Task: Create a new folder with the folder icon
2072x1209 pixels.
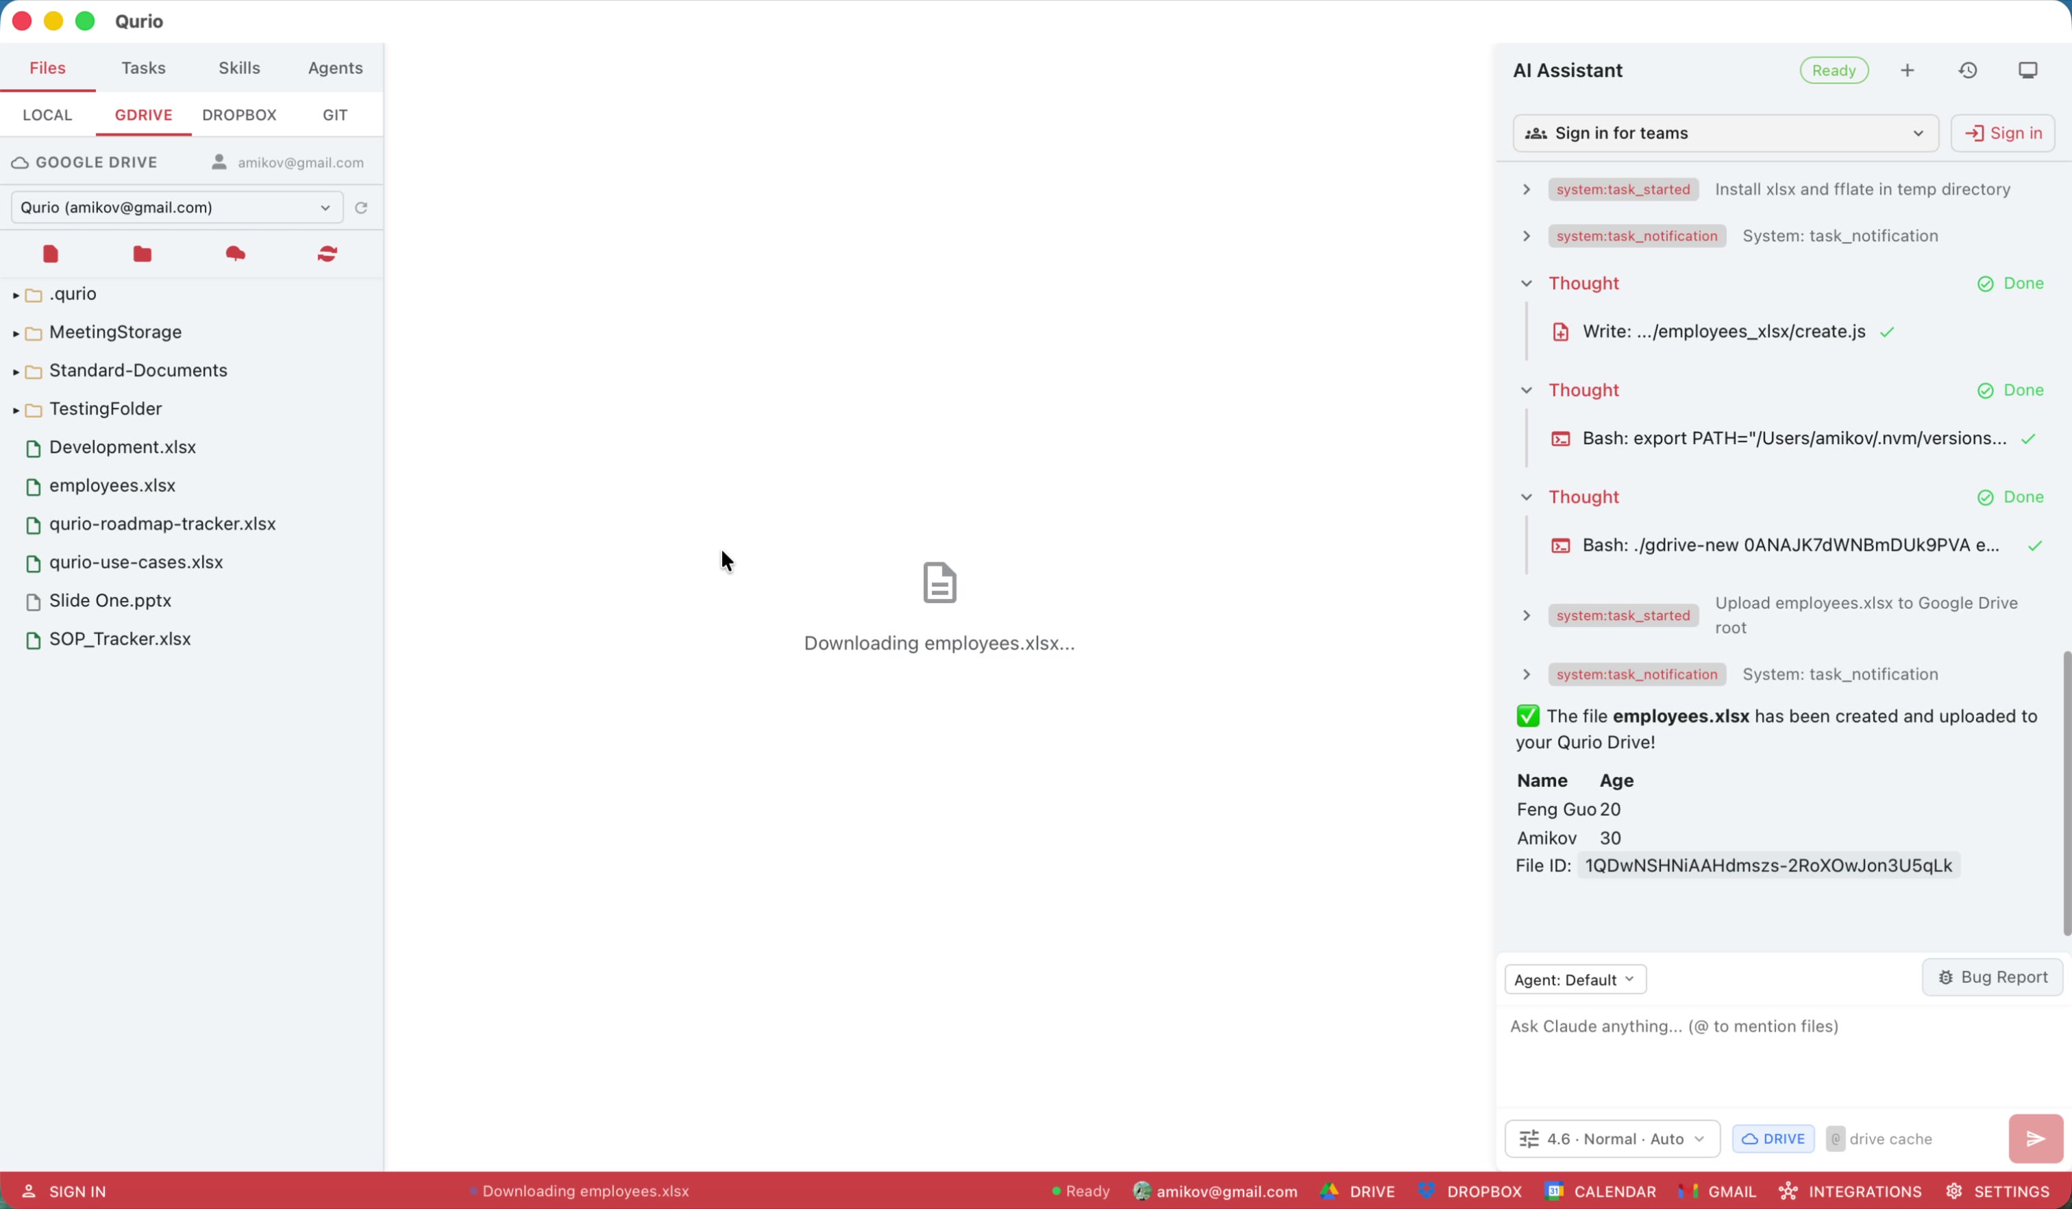Action: [141, 254]
